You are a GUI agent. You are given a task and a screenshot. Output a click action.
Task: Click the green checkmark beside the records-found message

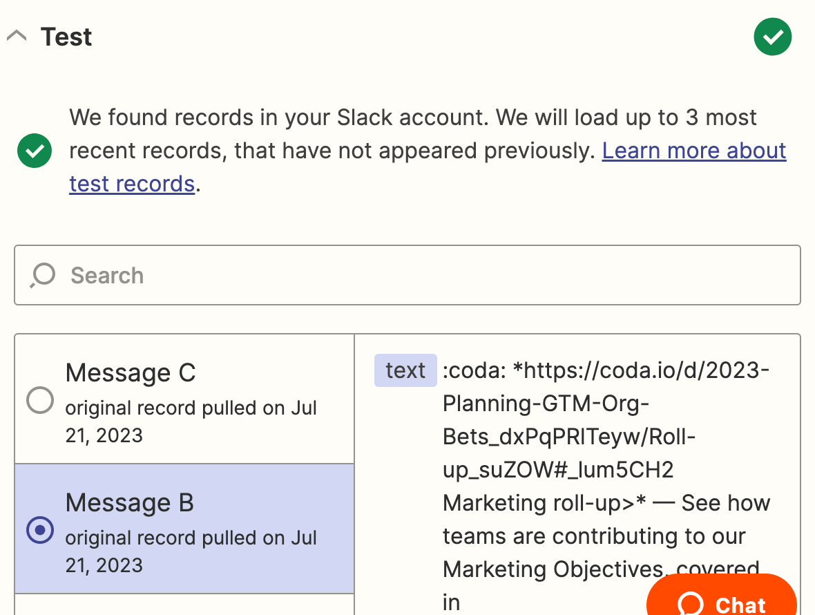35,151
